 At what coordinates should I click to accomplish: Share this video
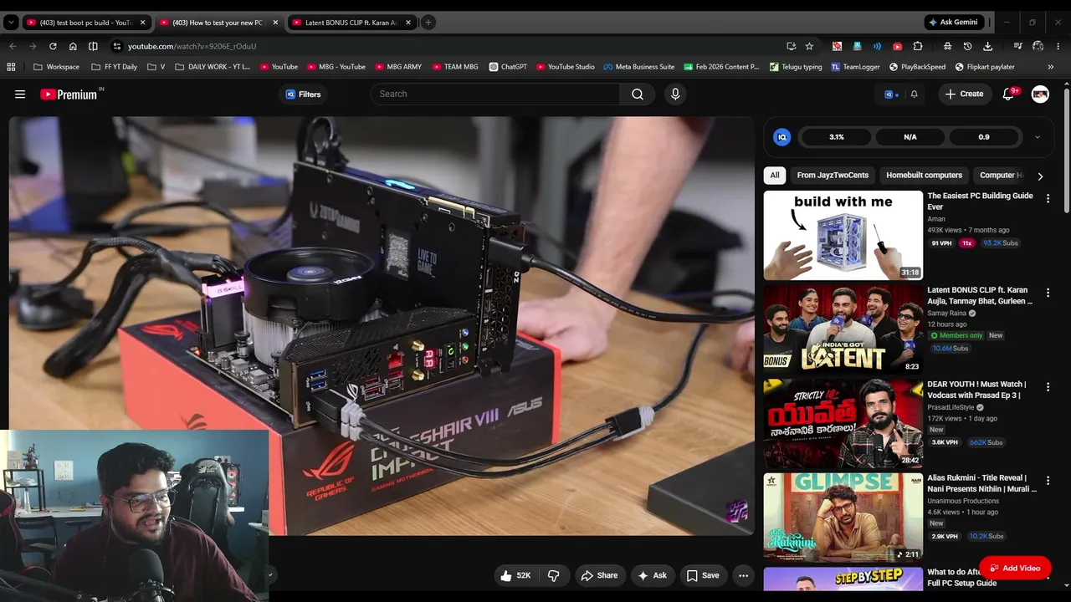pyautogui.click(x=599, y=575)
